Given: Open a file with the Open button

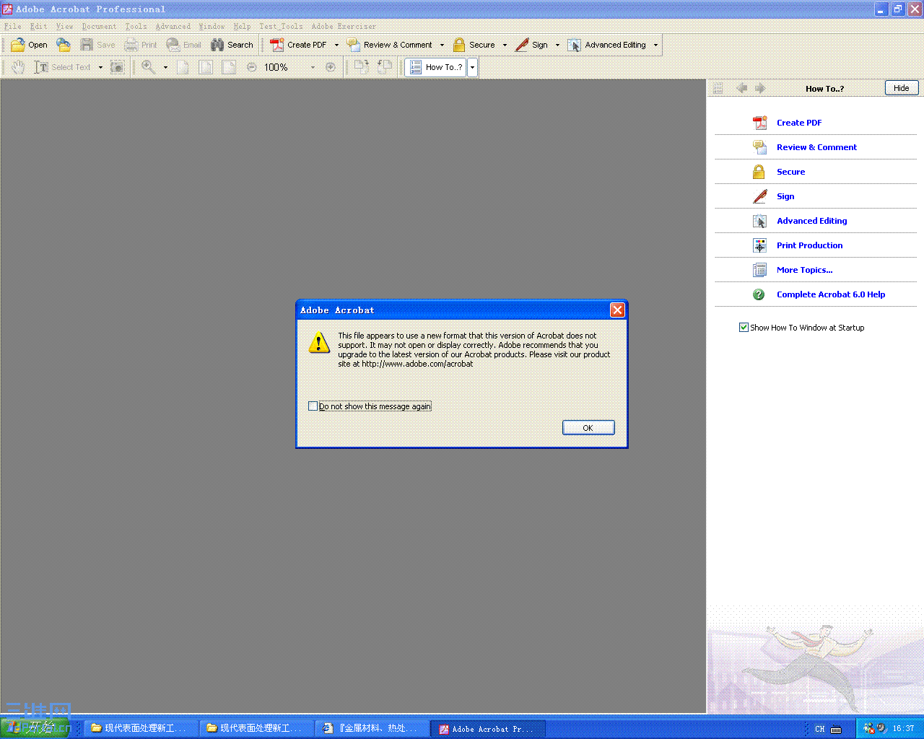Looking at the screenshot, I should [x=29, y=45].
